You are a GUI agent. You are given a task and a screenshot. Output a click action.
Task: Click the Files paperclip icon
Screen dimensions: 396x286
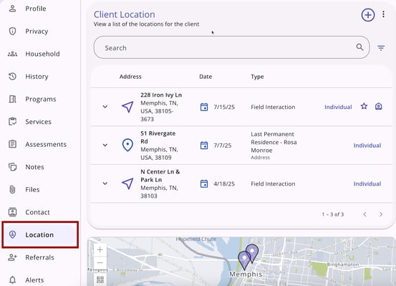click(12, 189)
